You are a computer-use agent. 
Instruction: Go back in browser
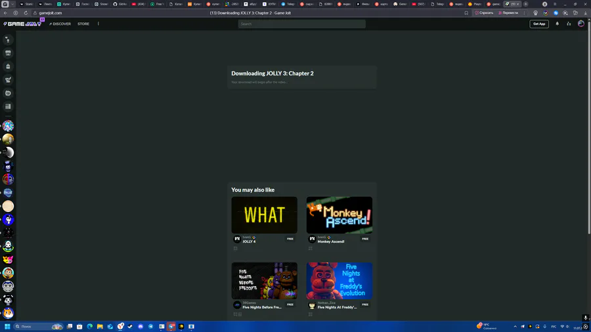[5, 13]
